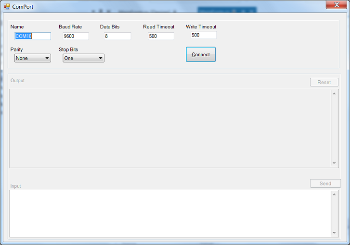The height and width of the screenshot is (245, 350).
Task: Click the Parity label
Action: pos(16,49)
